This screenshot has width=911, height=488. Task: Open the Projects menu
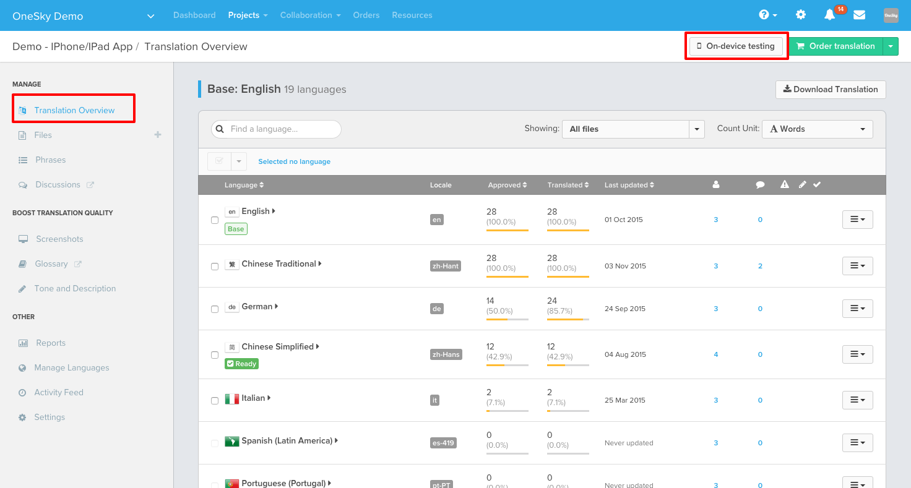248,15
